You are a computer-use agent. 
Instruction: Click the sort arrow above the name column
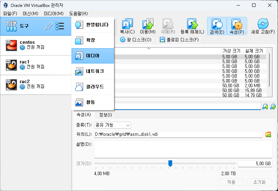pos(149,48)
